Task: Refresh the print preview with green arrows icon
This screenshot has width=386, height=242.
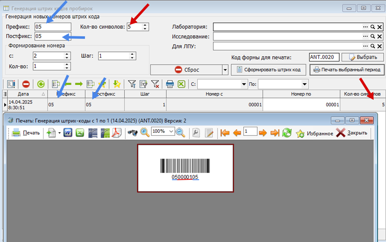Action: click(287, 133)
